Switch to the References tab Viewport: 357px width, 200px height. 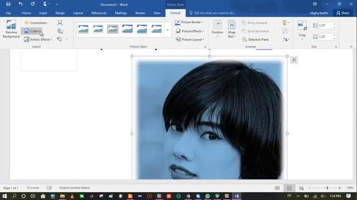99,13
